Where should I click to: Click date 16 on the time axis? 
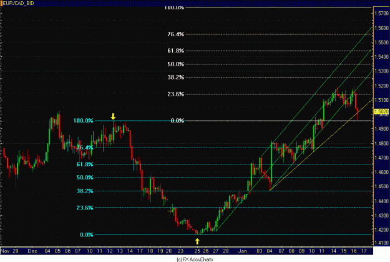[x=354, y=251]
